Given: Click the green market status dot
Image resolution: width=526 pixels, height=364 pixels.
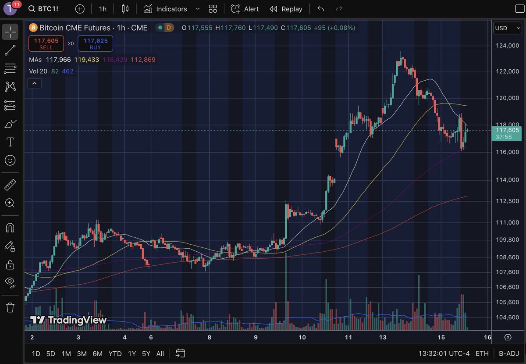Looking at the screenshot, I should tap(160, 28).
